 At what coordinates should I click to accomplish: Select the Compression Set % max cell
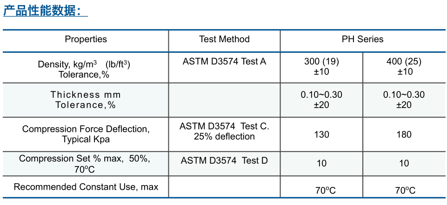click(85, 164)
